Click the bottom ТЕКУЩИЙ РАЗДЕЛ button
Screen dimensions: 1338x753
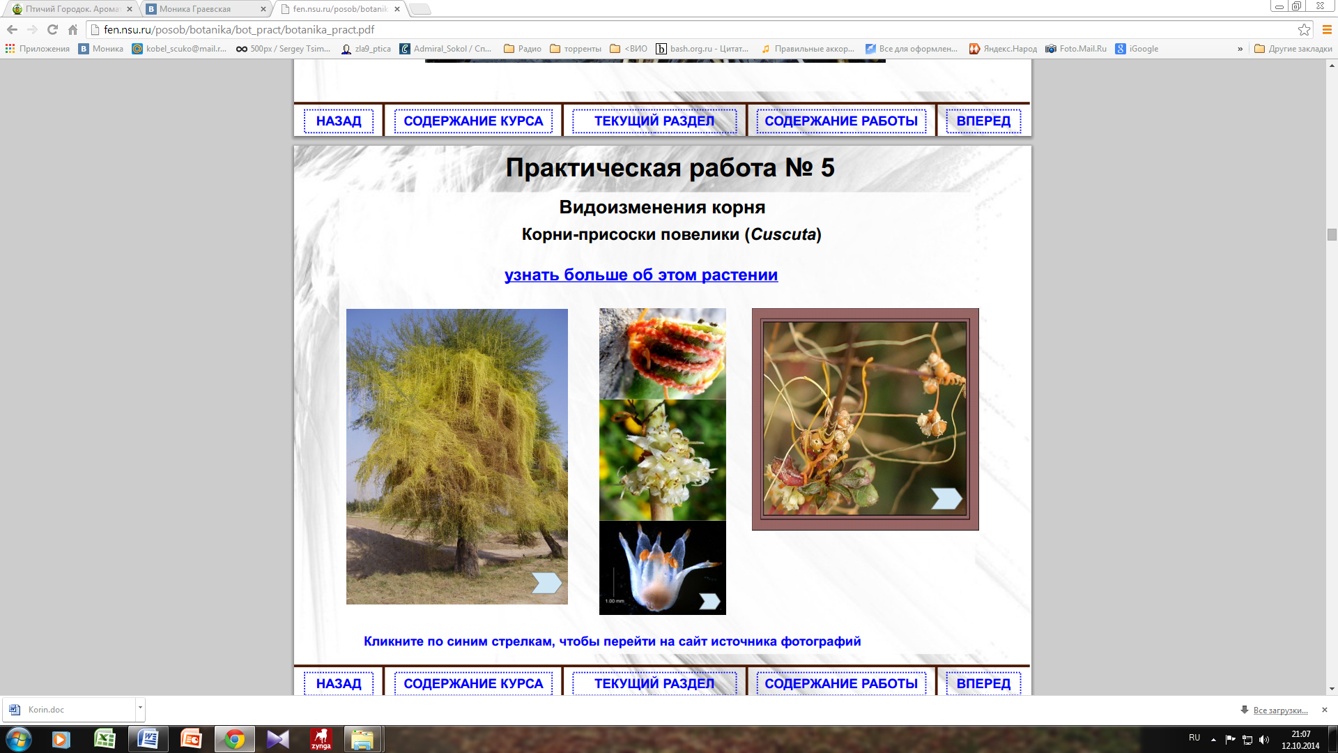654,683
